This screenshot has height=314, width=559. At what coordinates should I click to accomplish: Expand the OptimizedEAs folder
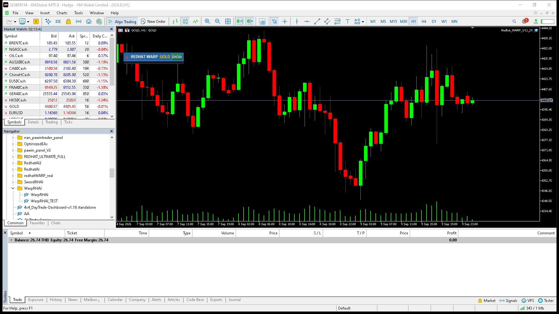13,144
